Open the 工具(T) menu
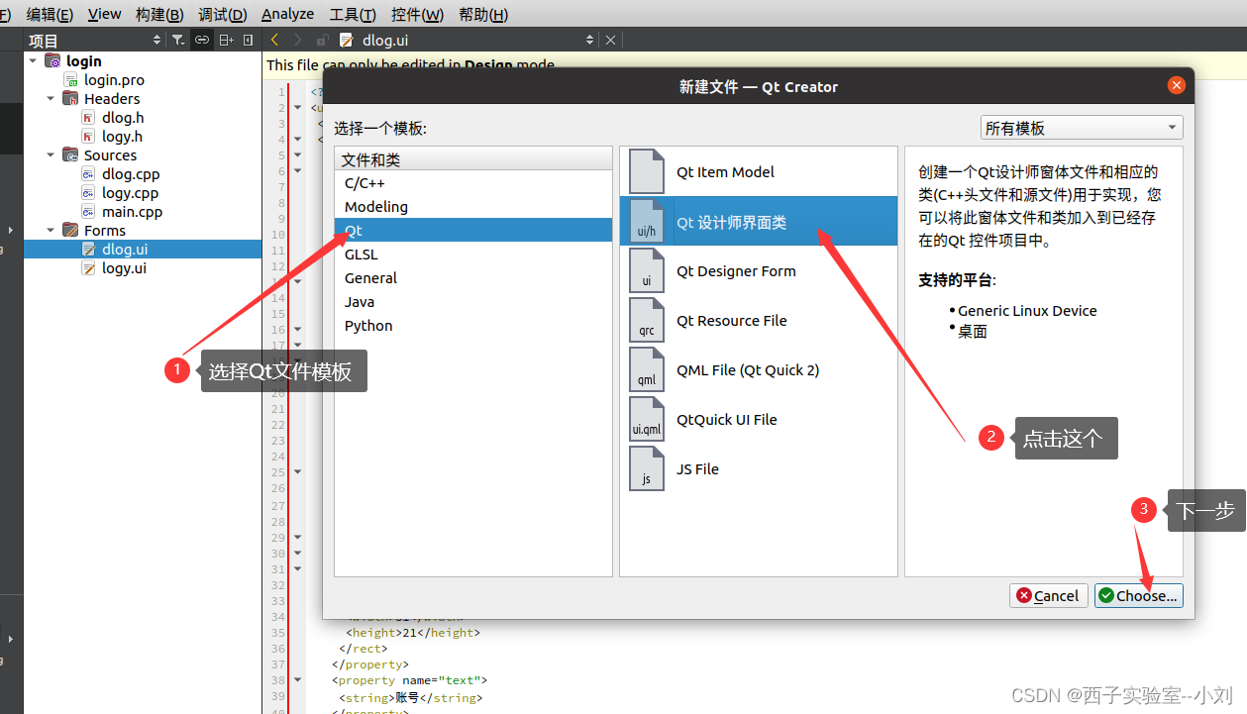Image resolution: width=1247 pixels, height=714 pixels. [353, 14]
